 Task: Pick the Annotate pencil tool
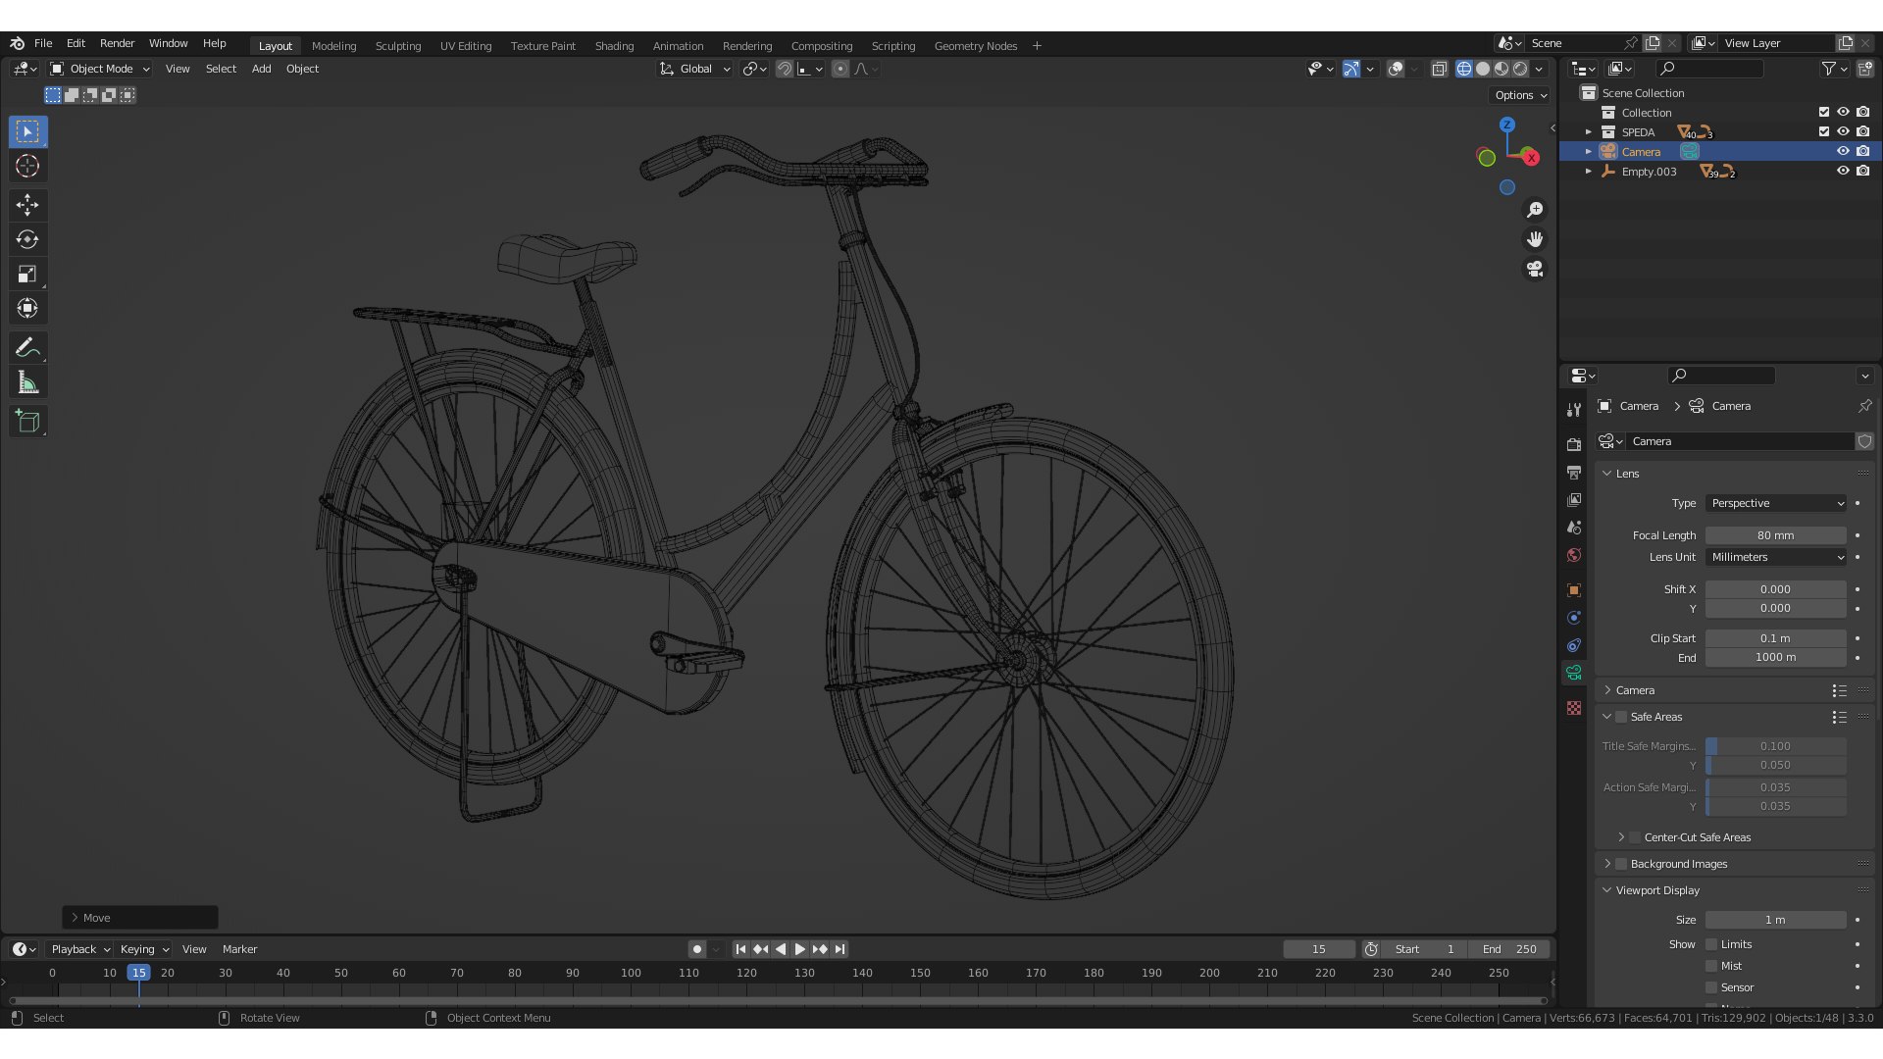[x=27, y=347]
